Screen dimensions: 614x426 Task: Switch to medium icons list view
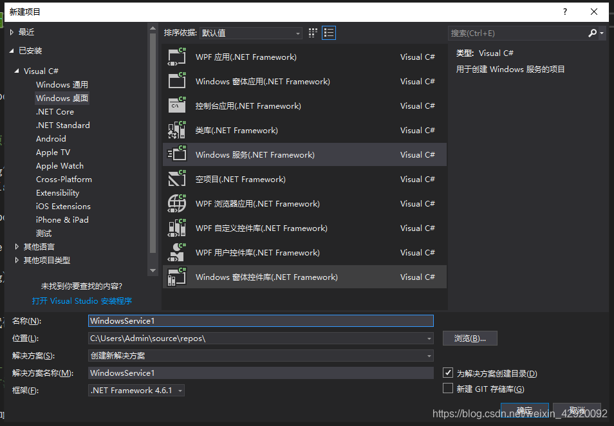click(328, 33)
